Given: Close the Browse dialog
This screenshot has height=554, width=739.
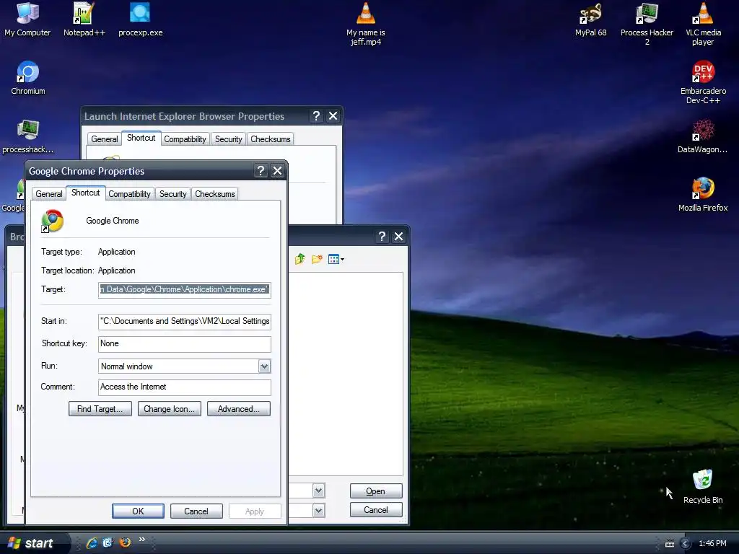Looking at the screenshot, I should [398, 236].
